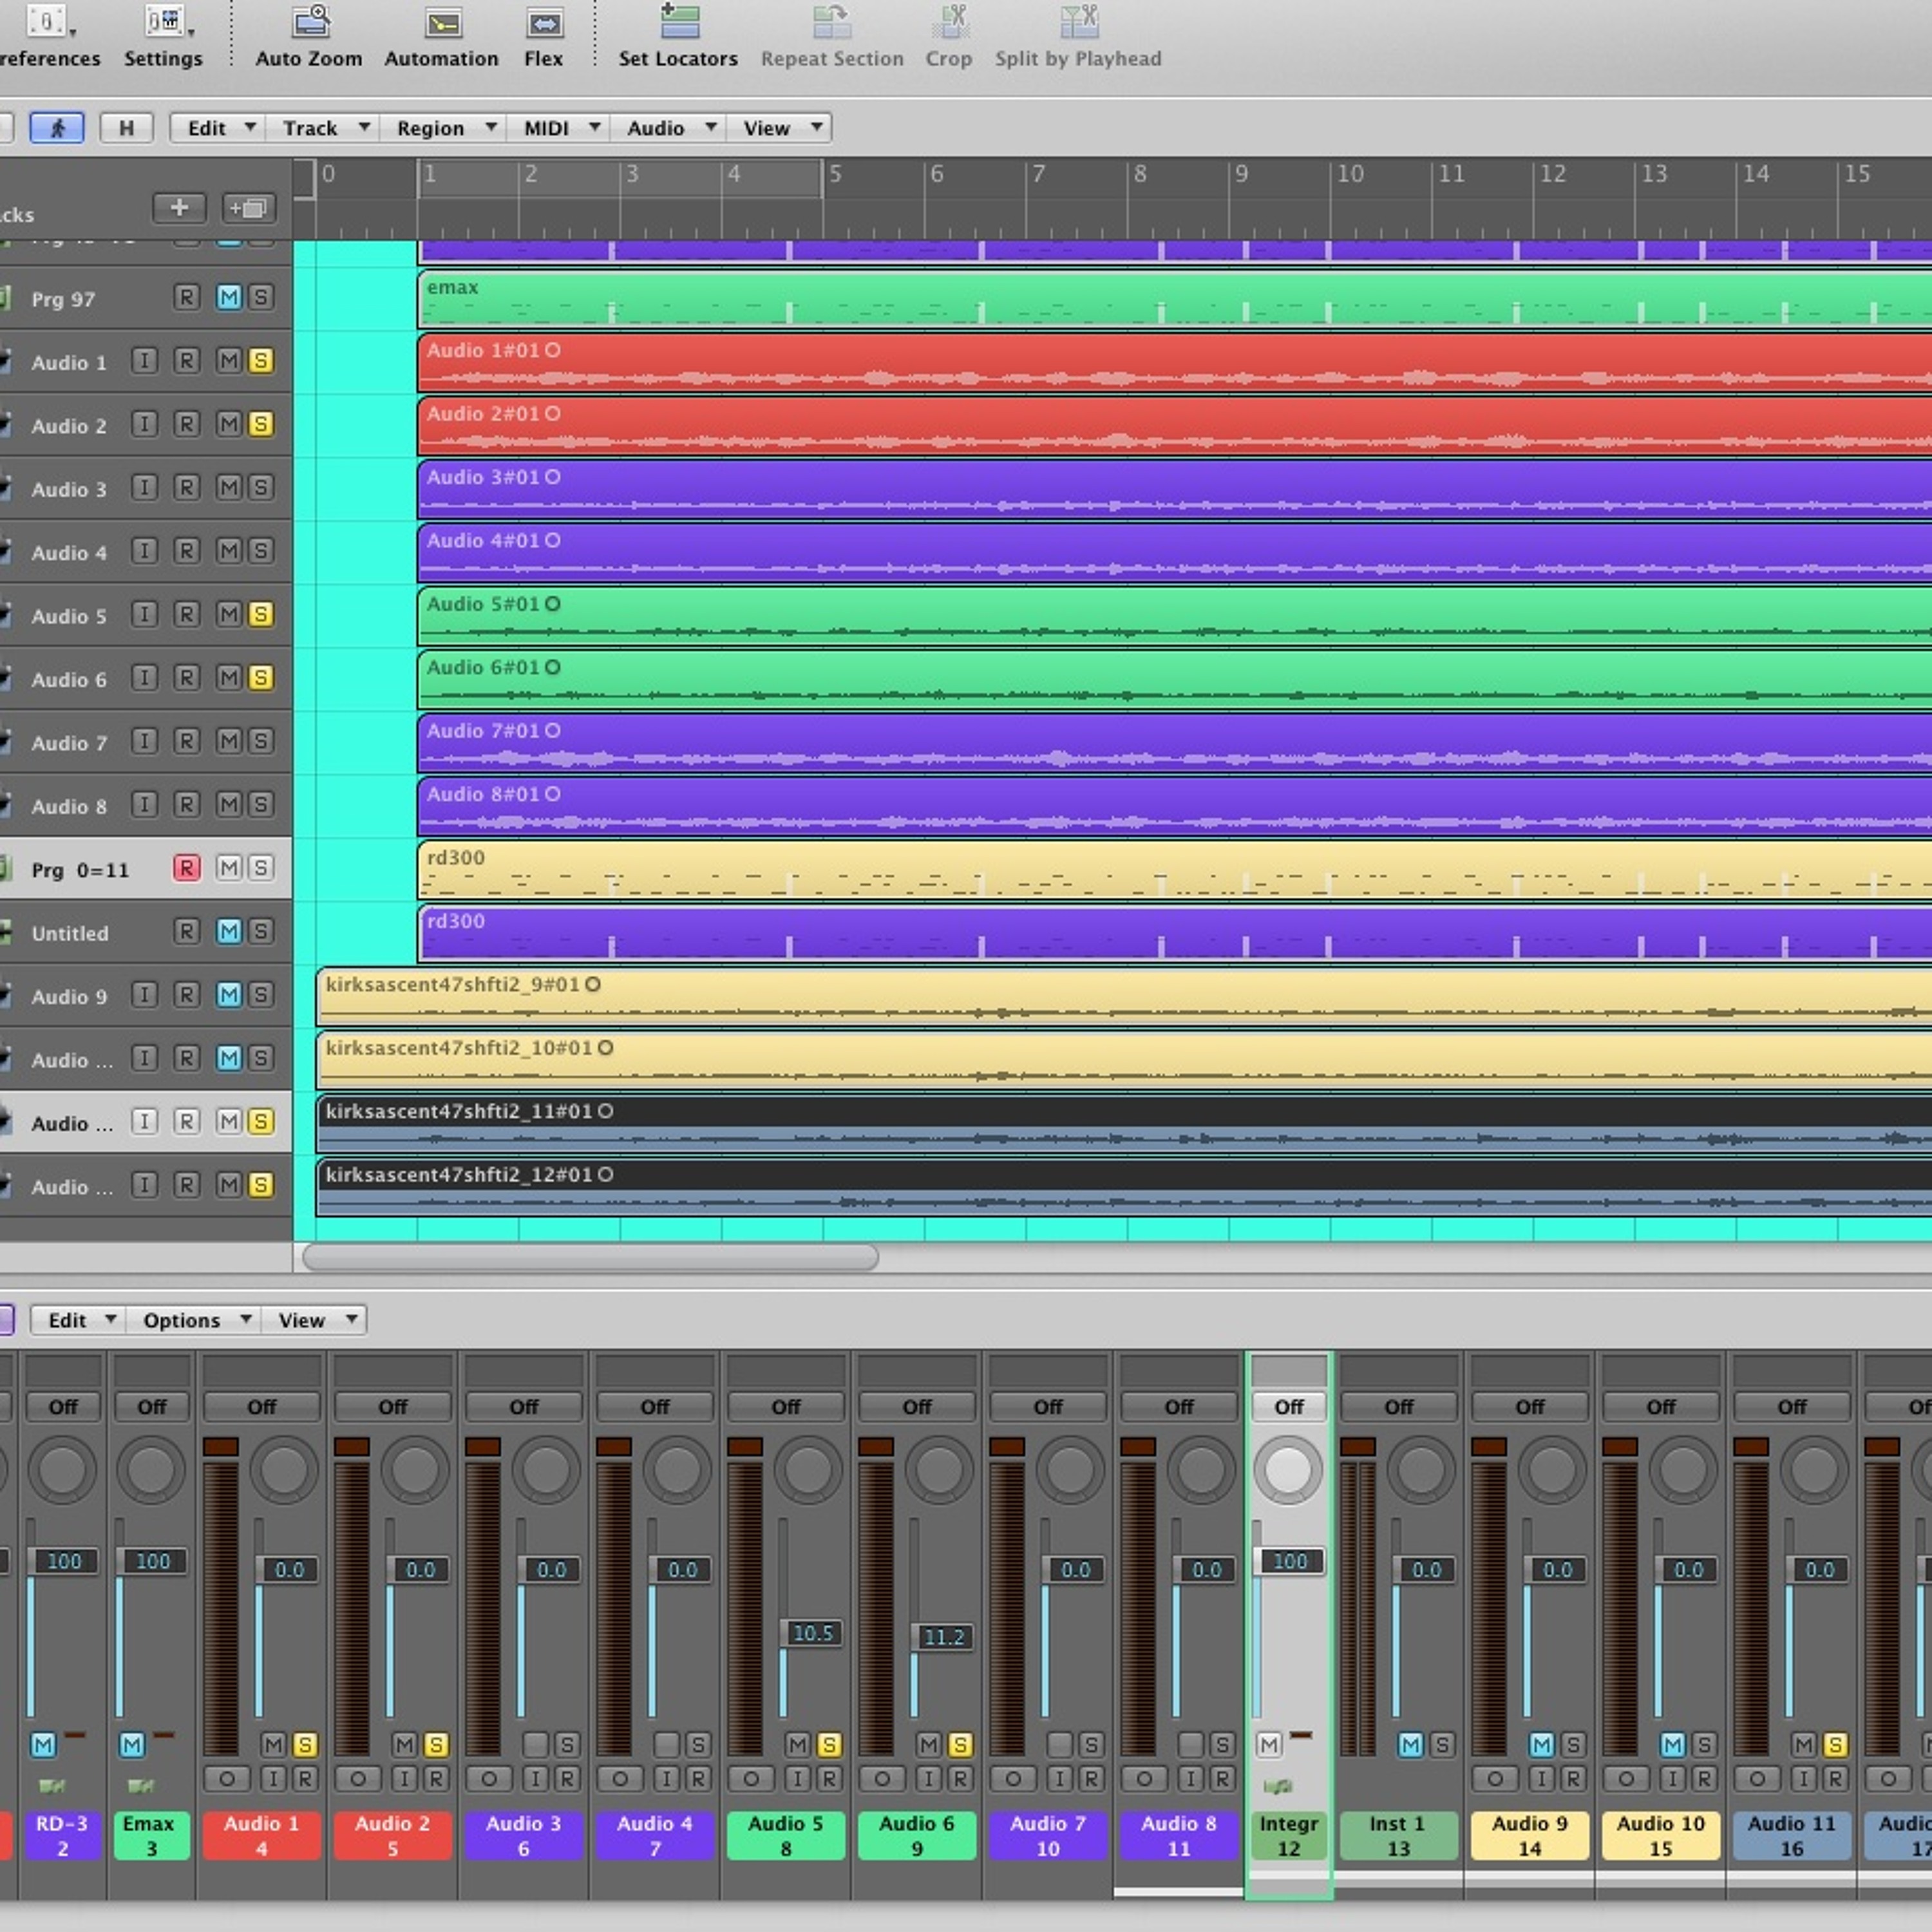Viewport: 1932px width, 1932px height.
Task: Open the mixer View dropdown
Action: point(314,1320)
